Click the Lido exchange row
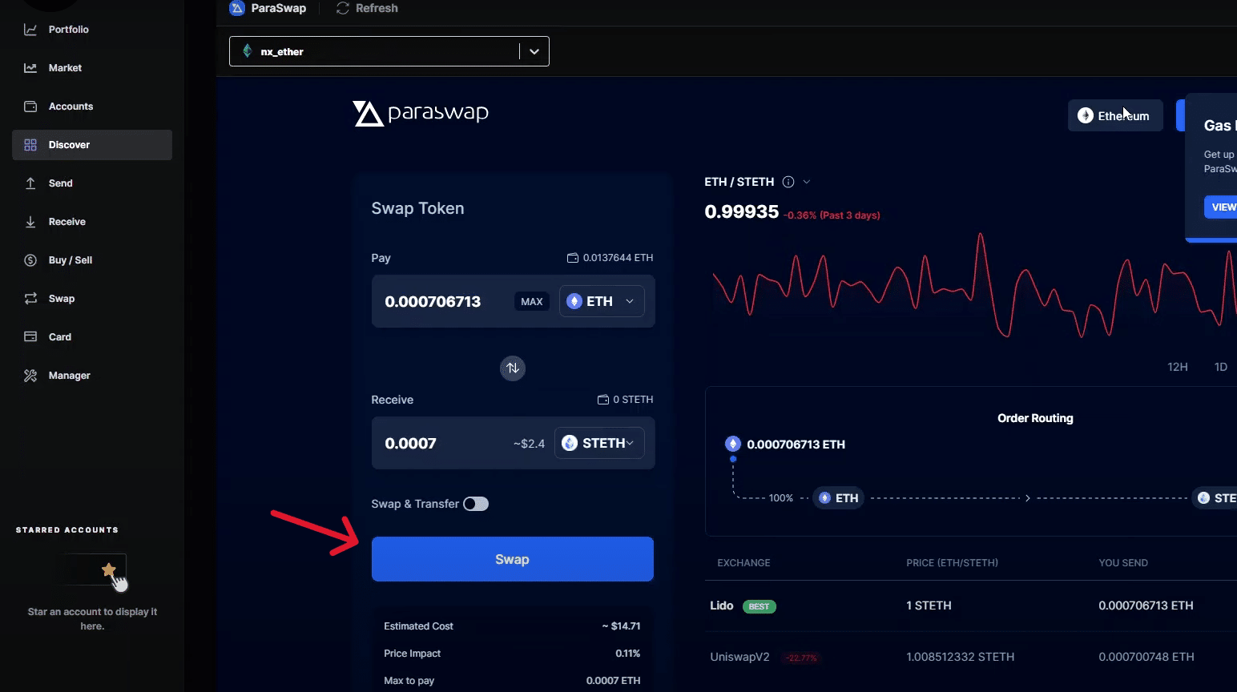 tap(971, 605)
